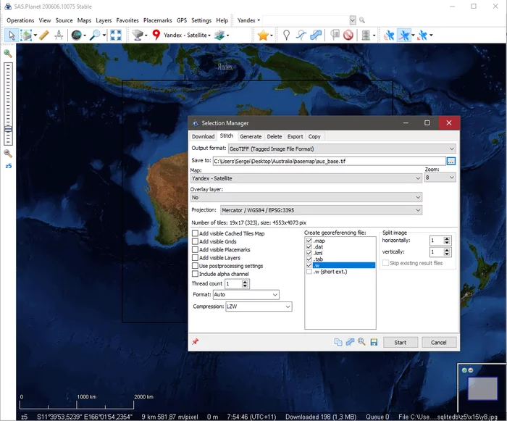507x421 pixels.
Task: Expand the Output format GeoTIFF dropdown
Action: coord(342,149)
